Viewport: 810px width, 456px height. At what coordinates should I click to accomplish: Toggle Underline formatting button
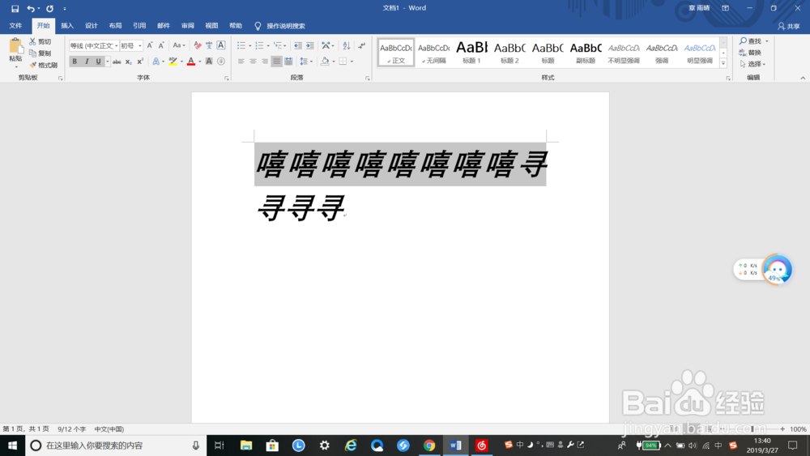point(98,62)
